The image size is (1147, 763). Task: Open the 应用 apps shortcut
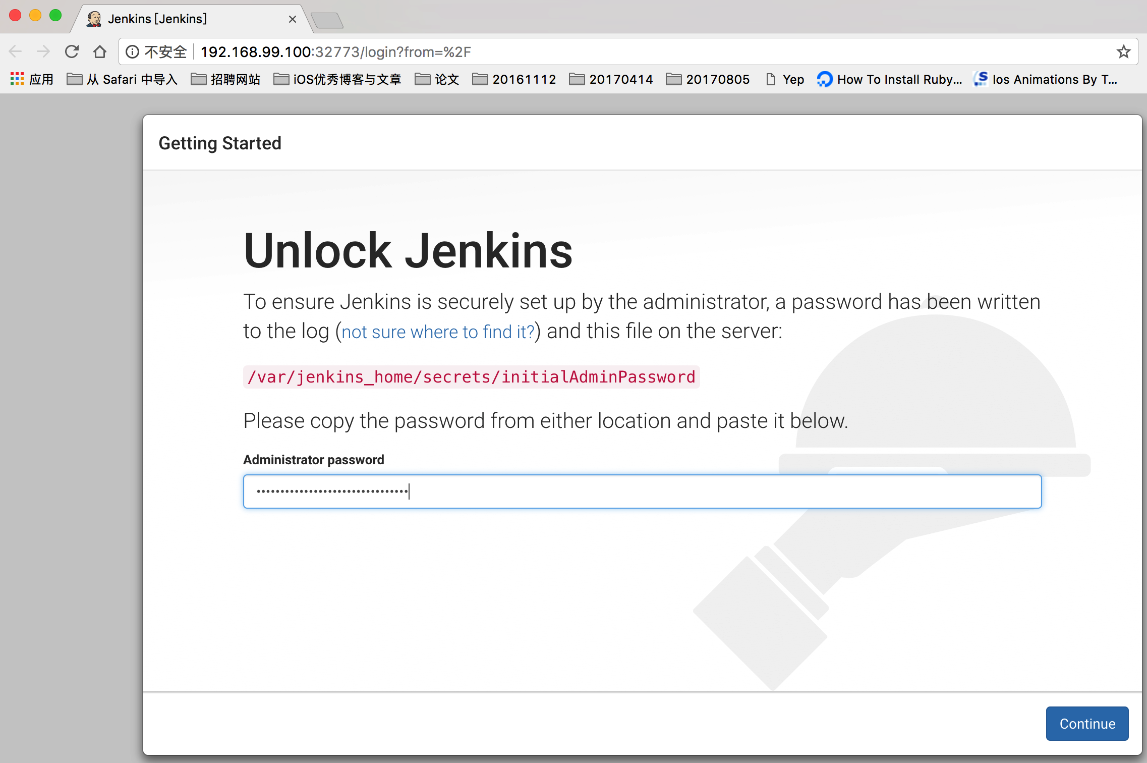tap(32, 79)
